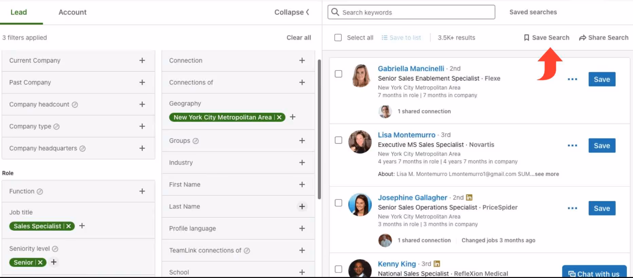Viewport: 633px width, 278px height.
Task: Select Lisa Montemurro's checkbox
Action: coord(338,140)
